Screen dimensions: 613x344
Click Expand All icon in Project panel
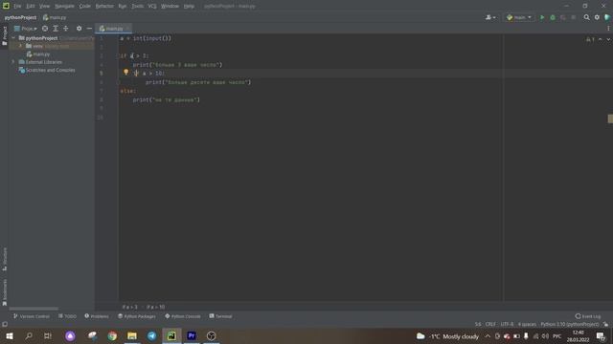pos(56,29)
